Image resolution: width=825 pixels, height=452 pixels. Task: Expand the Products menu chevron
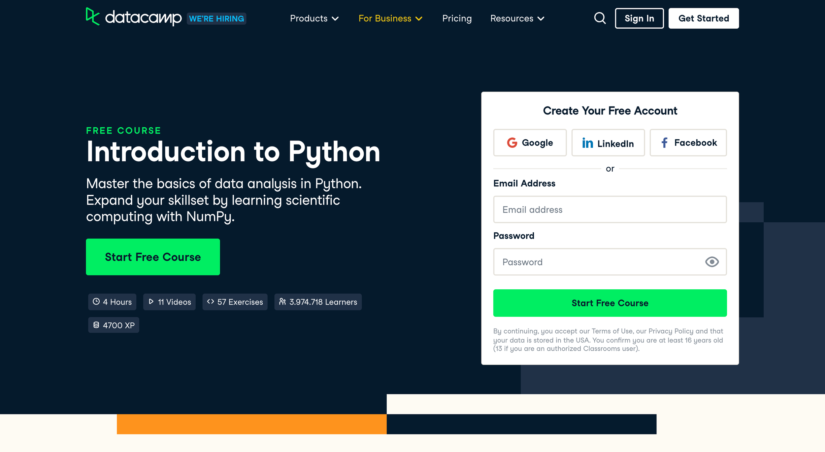335,19
